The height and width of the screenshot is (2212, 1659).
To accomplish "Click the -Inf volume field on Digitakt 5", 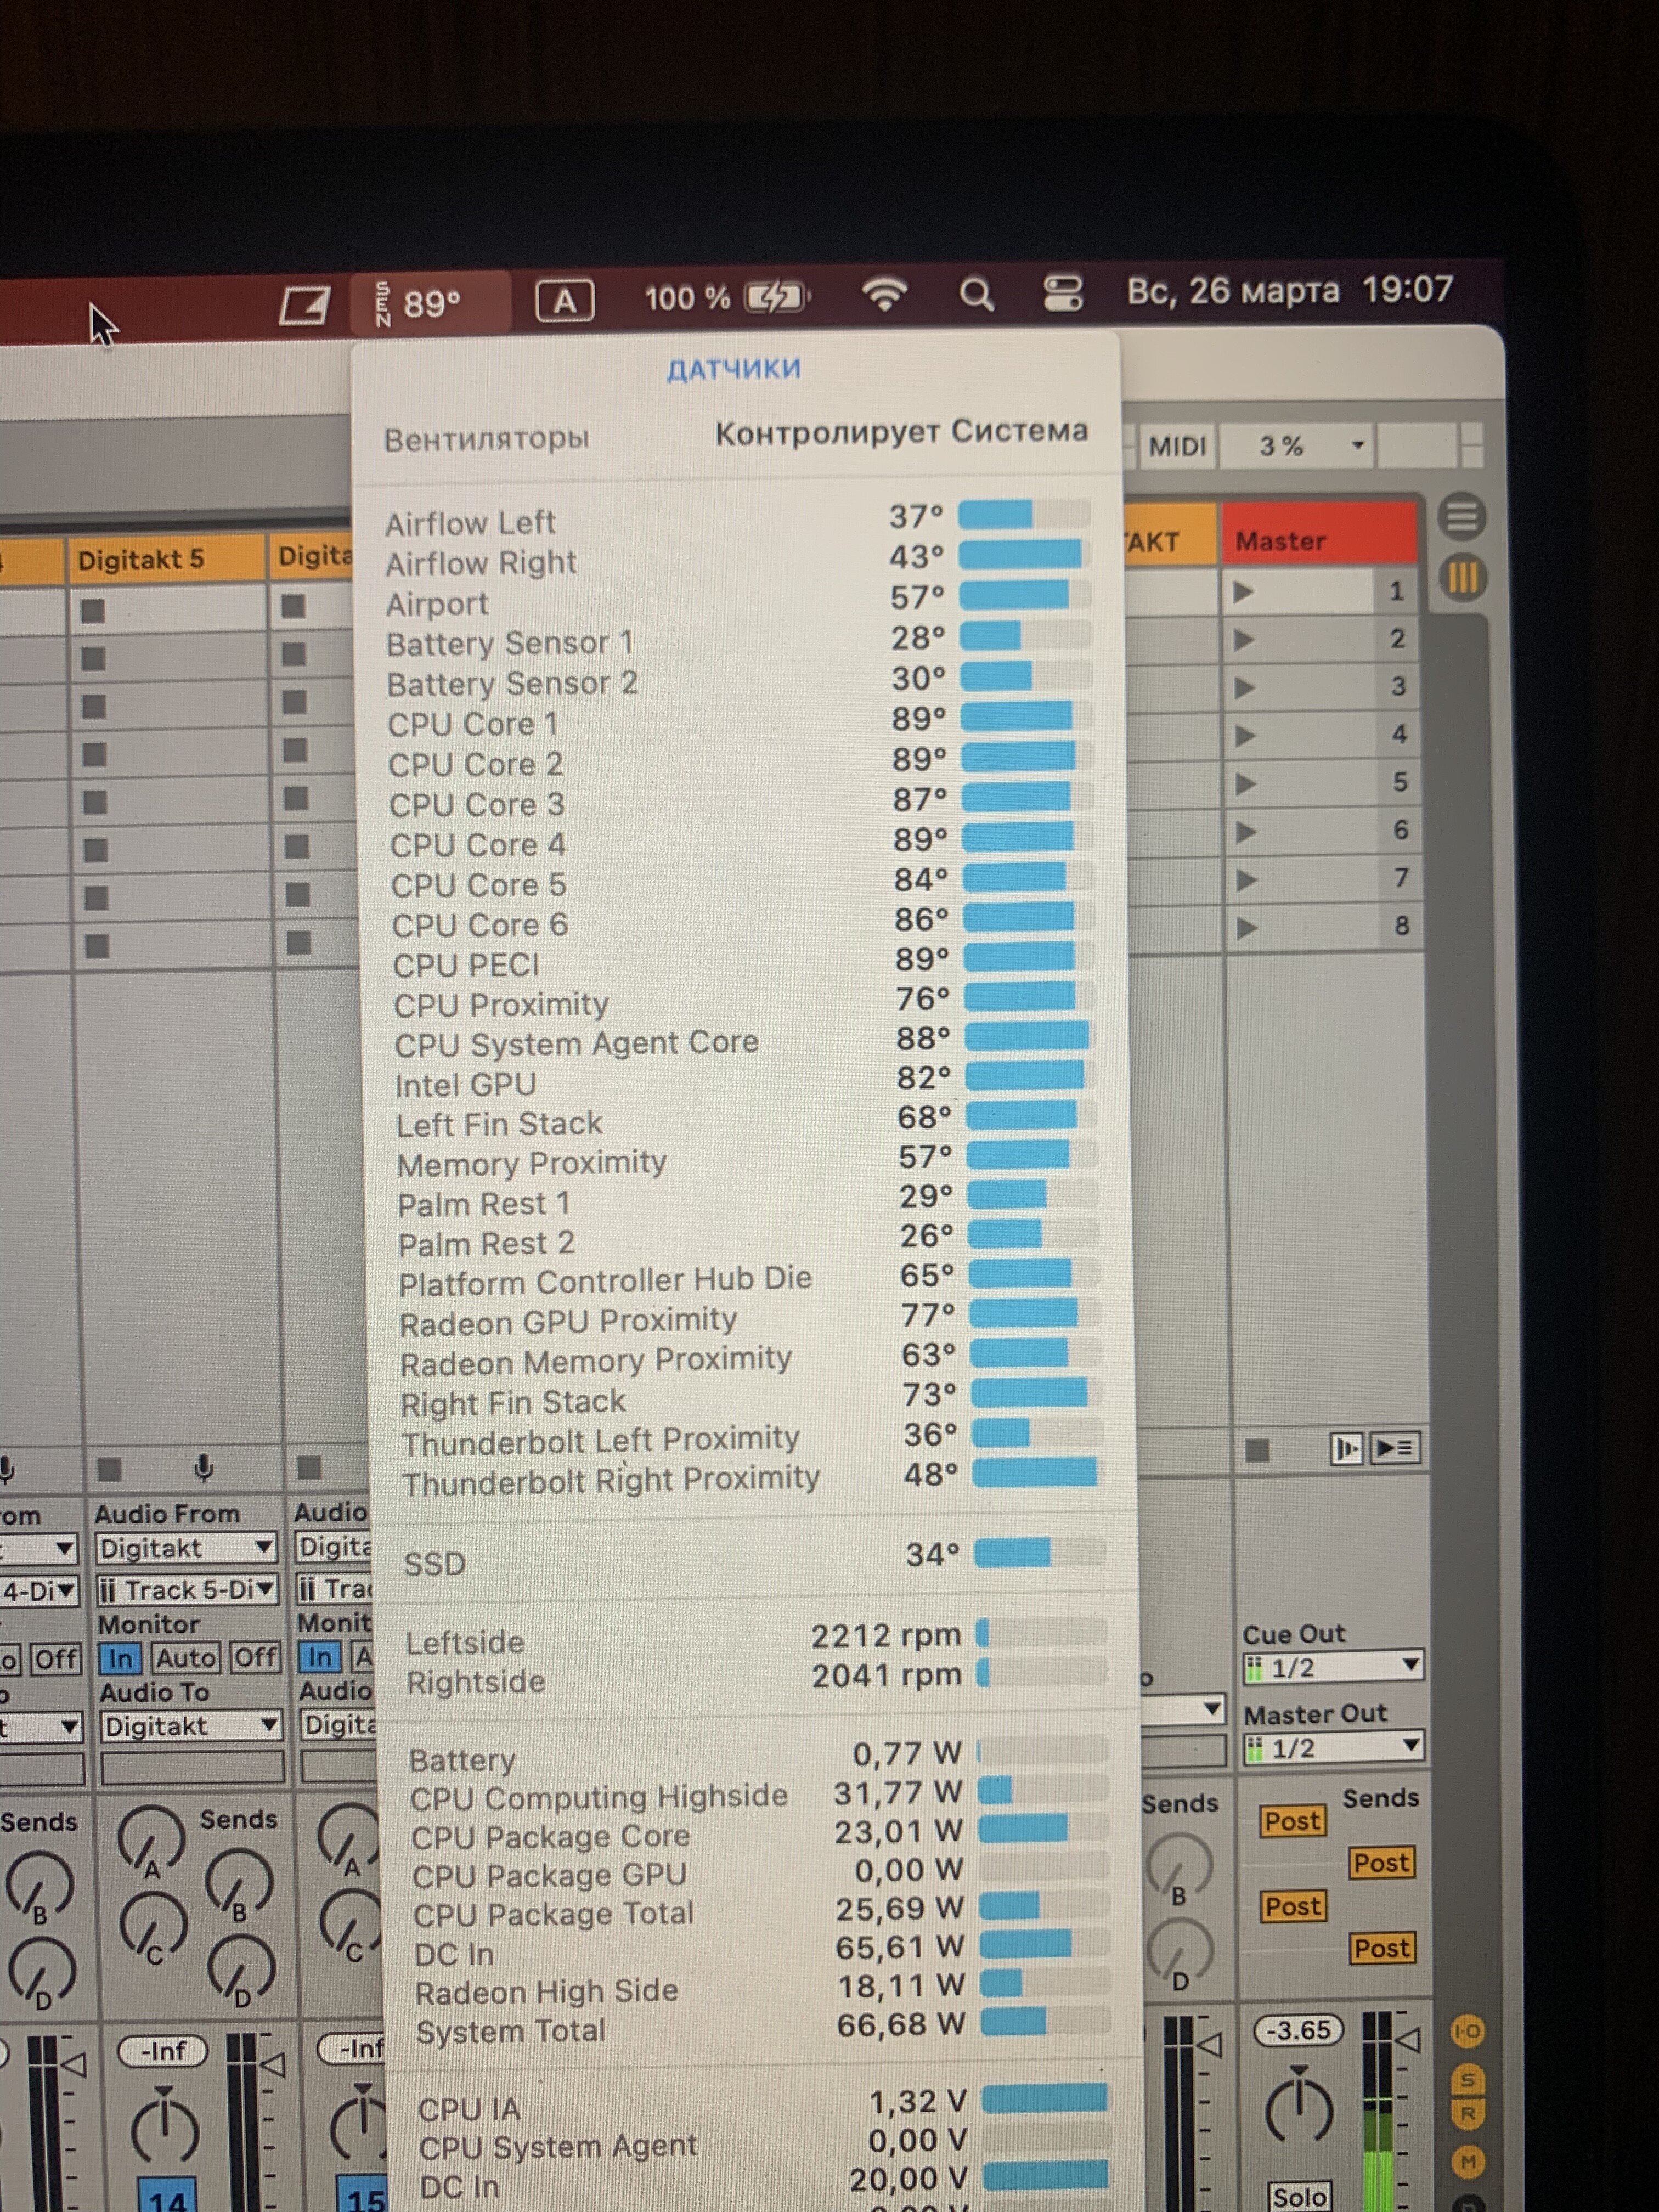I will (163, 2051).
